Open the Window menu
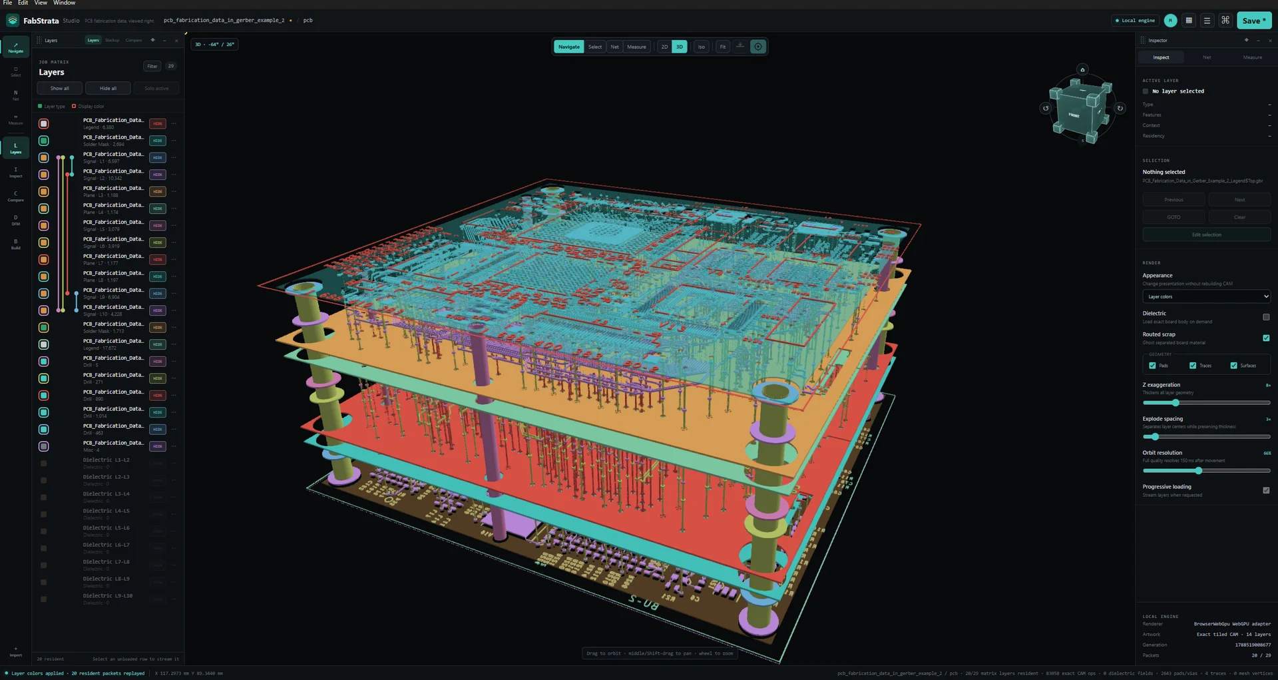The height and width of the screenshot is (680, 1278). click(x=65, y=3)
